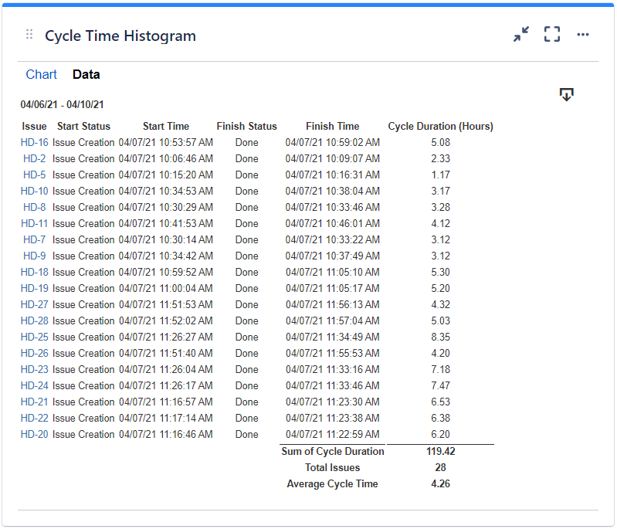Screen dimensions: 617x529
Task: Click the minimize gadget arrows icon
Action: (x=521, y=34)
